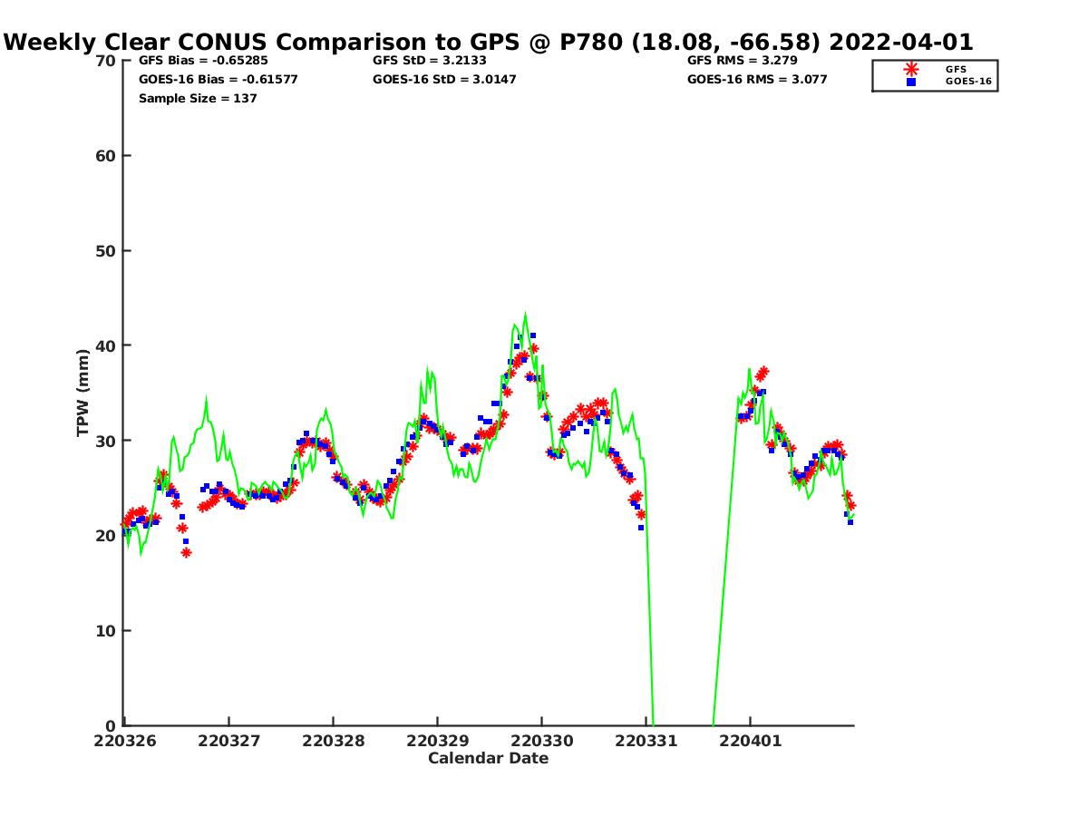Screen dimensions: 1088x816
Task: Click the 70 y-axis tick label
Action: [106, 61]
